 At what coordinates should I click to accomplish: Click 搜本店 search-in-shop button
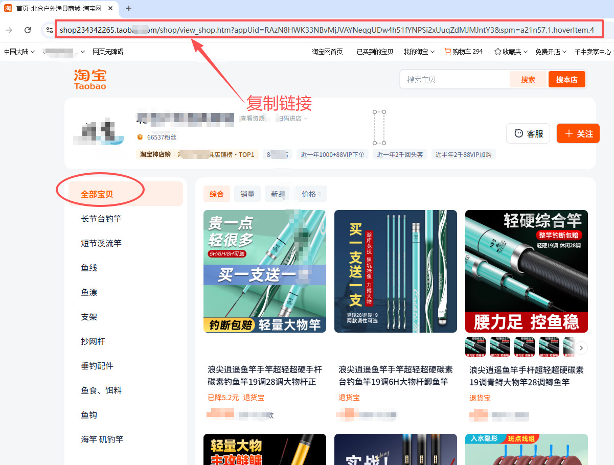(567, 80)
